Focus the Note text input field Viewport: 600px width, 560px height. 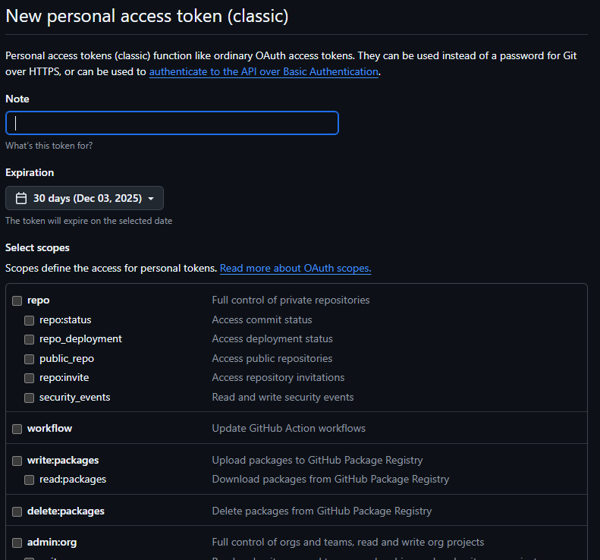[172, 123]
